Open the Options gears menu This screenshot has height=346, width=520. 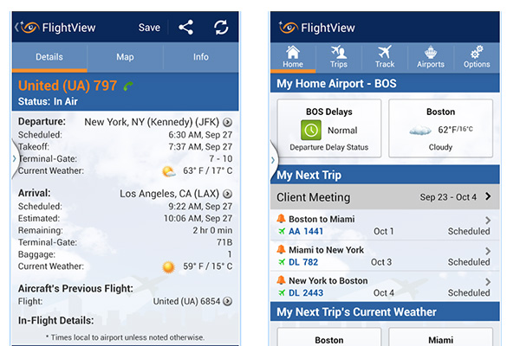tap(477, 56)
